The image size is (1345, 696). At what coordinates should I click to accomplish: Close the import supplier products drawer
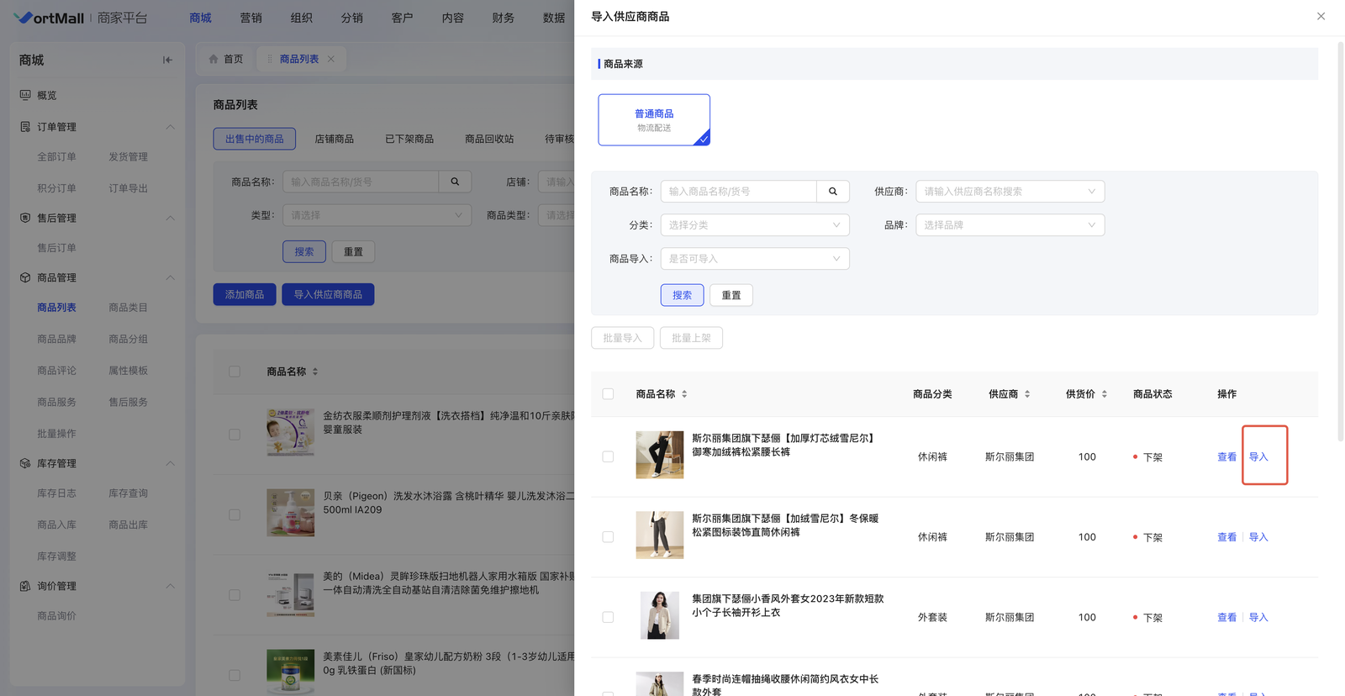click(1321, 17)
